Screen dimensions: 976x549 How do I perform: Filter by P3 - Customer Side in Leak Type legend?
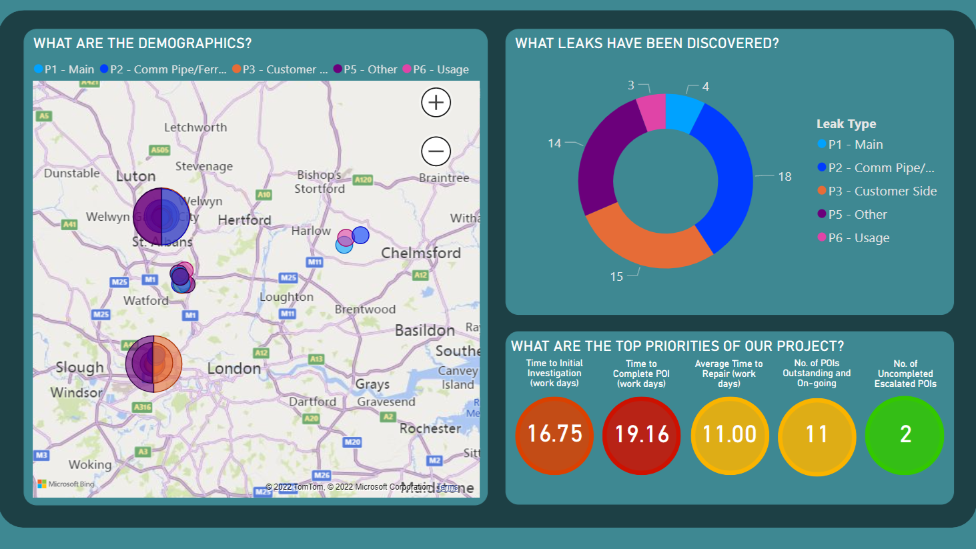(877, 191)
